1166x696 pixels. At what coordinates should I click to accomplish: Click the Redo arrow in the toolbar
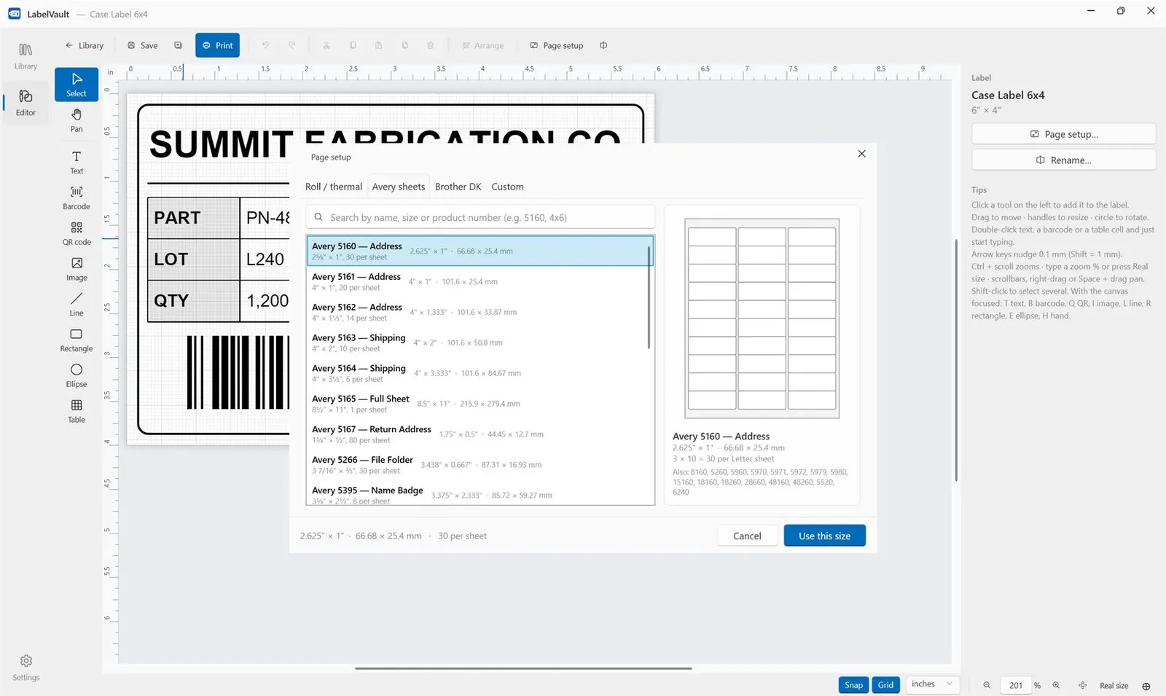point(291,45)
